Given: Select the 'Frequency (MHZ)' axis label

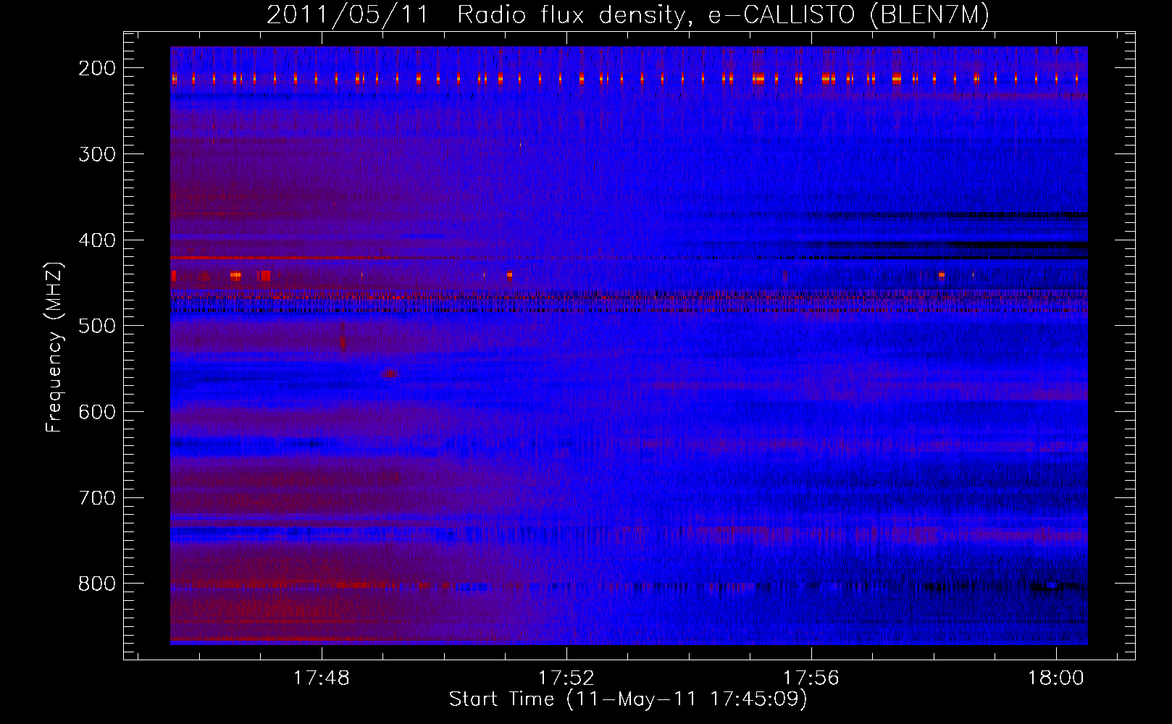Looking at the screenshot, I should coord(54,347).
